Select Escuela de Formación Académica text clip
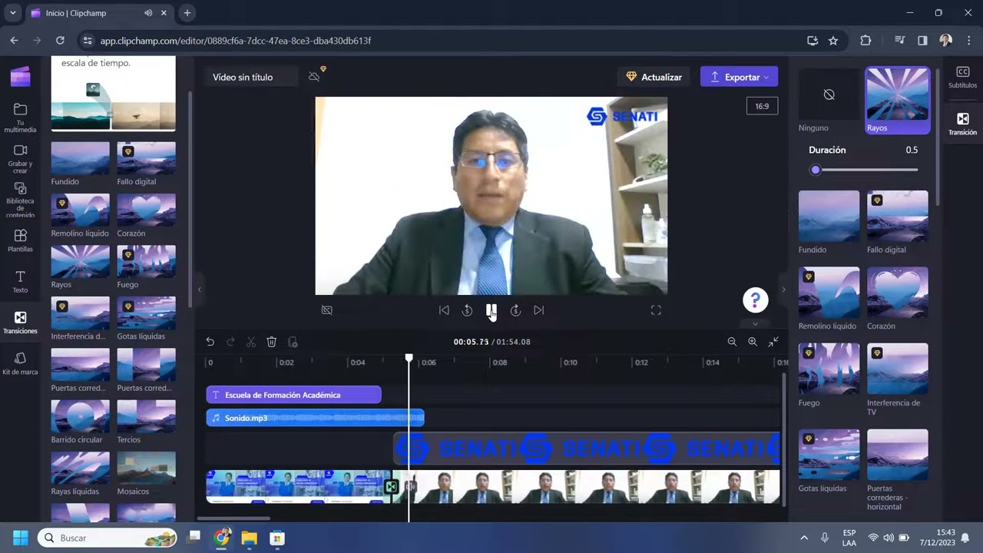Screen dimensions: 983x553 pos(293,395)
